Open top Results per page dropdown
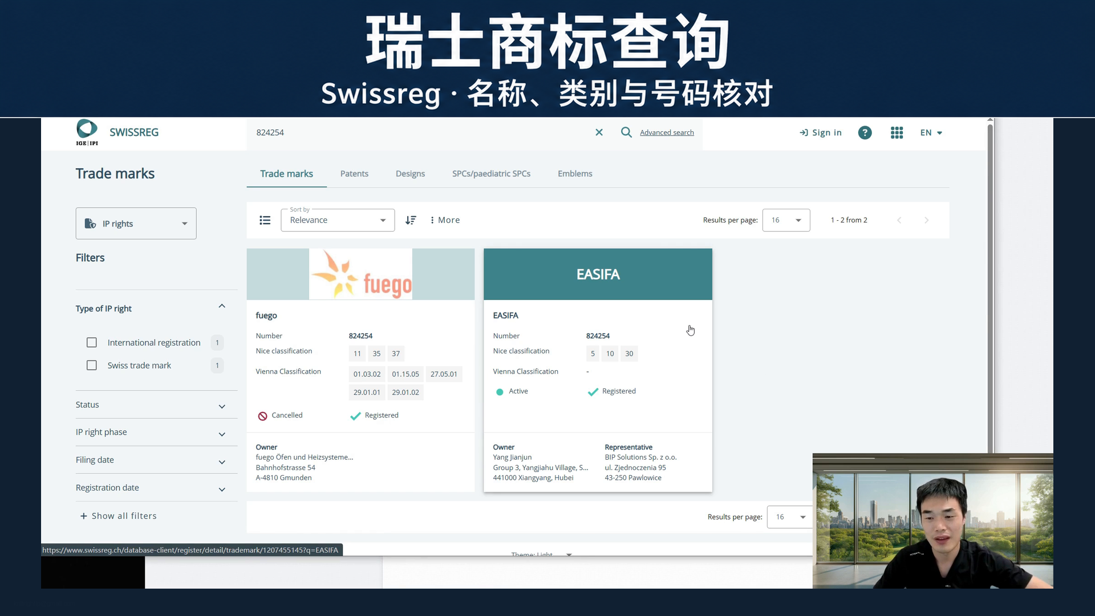The height and width of the screenshot is (616, 1095). point(786,220)
